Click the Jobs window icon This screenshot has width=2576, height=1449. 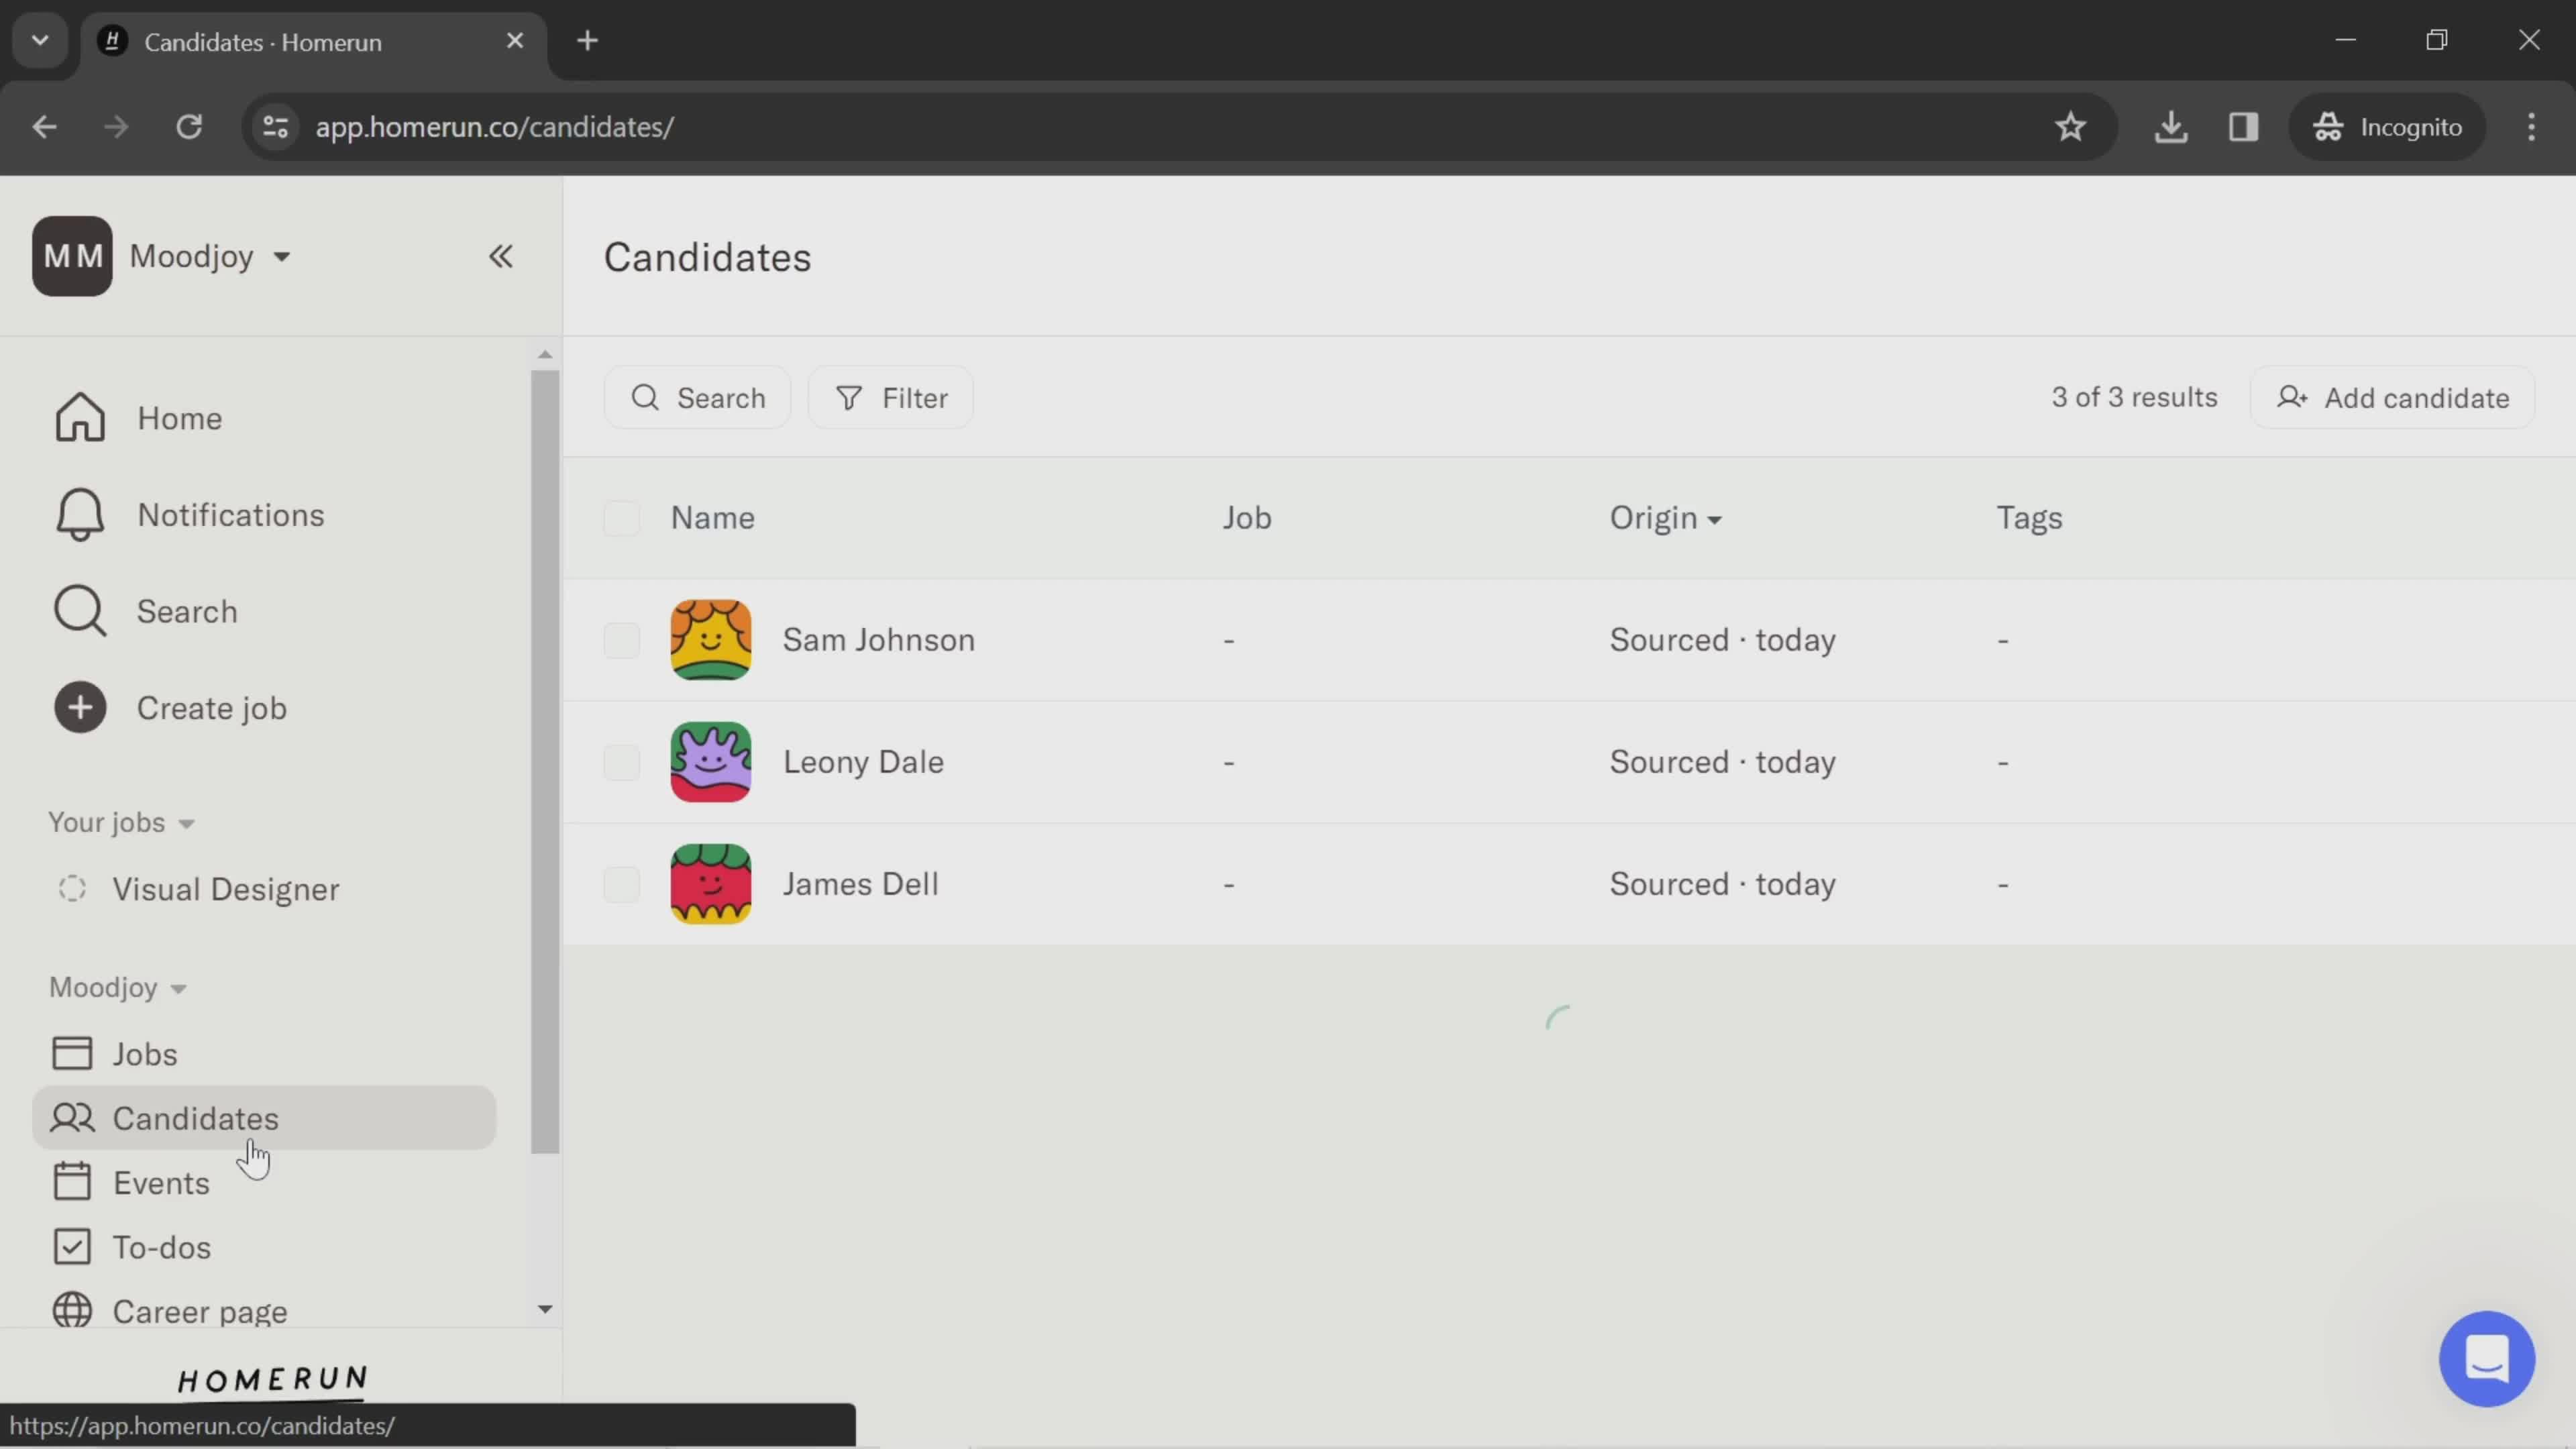click(x=72, y=1054)
